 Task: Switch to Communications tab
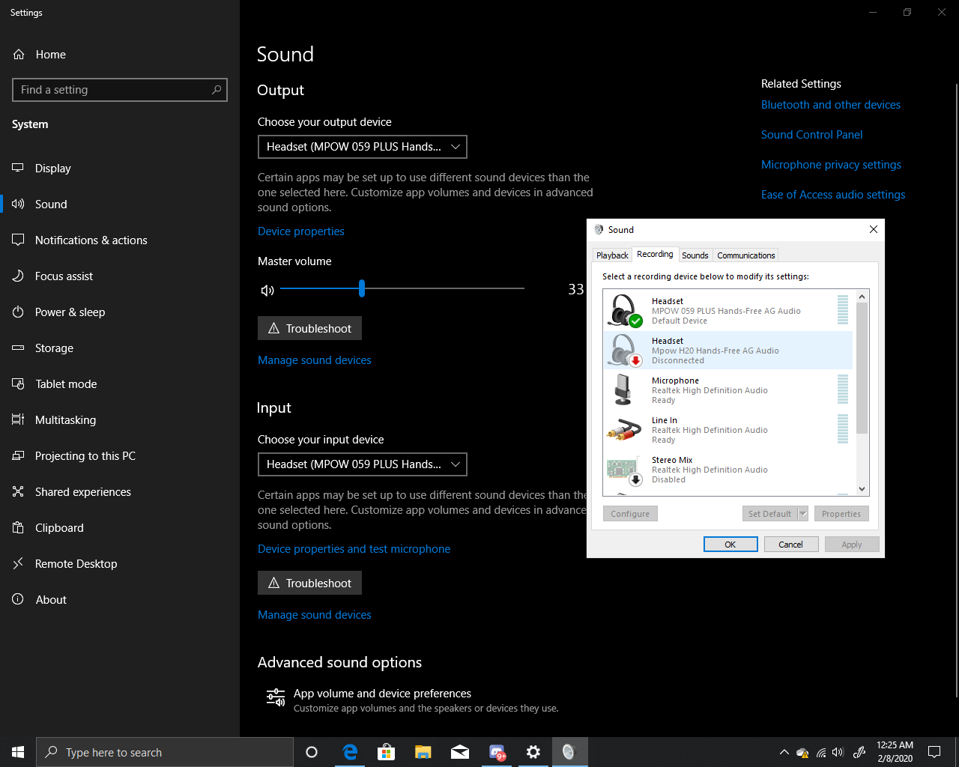tap(745, 255)
